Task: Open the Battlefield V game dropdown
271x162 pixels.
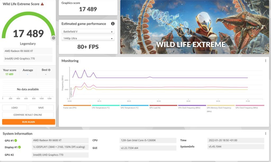Action: click(x=88, y=31)
